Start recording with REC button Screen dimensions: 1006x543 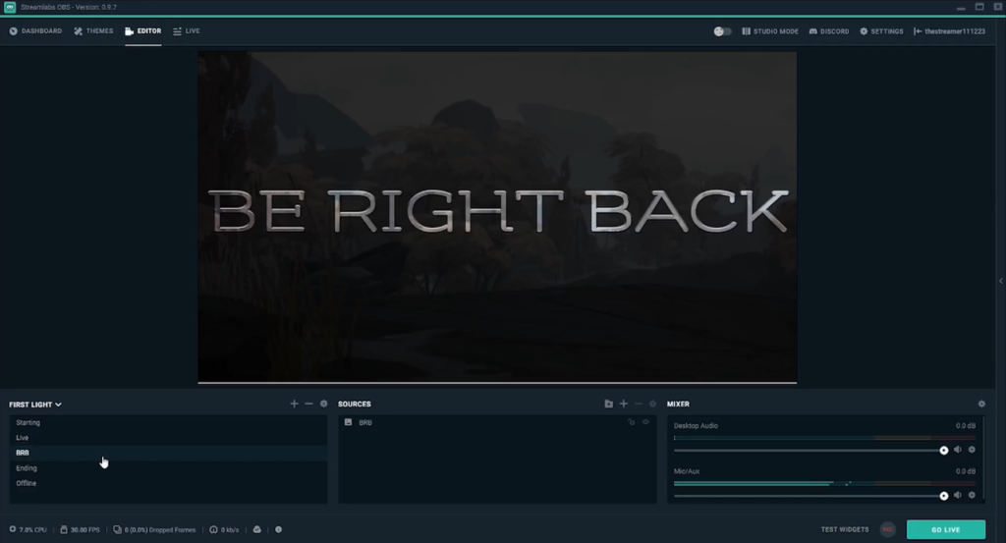click(888, 529)
